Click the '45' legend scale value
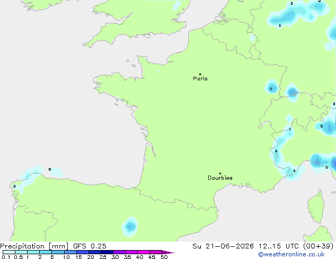 pyautogui.click(x=152, y=257)
